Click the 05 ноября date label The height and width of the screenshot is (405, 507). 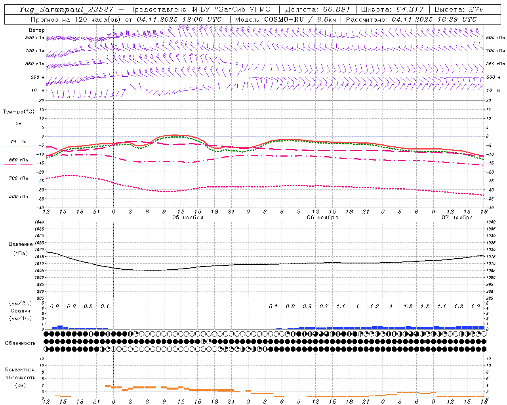pyautogui.click(x=187, y=218)
